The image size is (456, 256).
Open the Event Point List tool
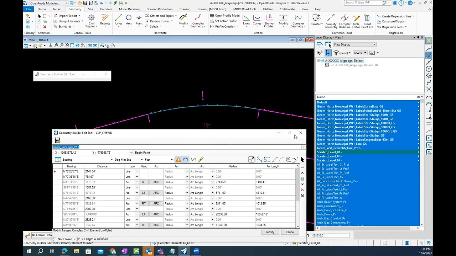click(367, 21)
